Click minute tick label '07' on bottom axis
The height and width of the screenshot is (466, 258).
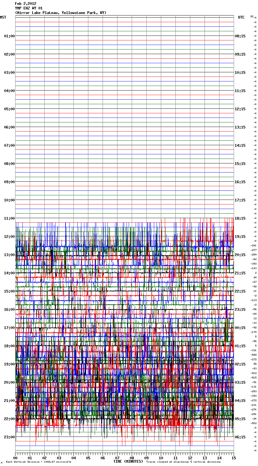[117, 458]
